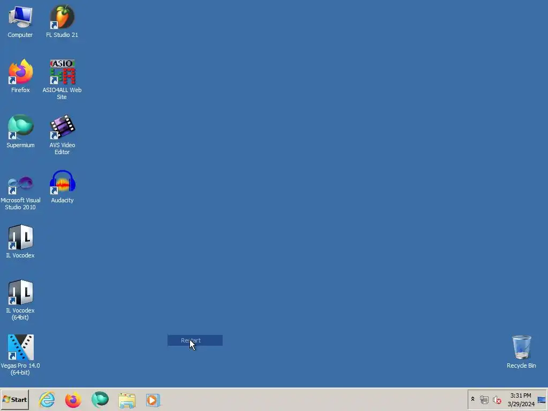This screenshot has height=411, width=548.
Task: Select the Firefox desktop shortcut
Action: tap(20, 76)
